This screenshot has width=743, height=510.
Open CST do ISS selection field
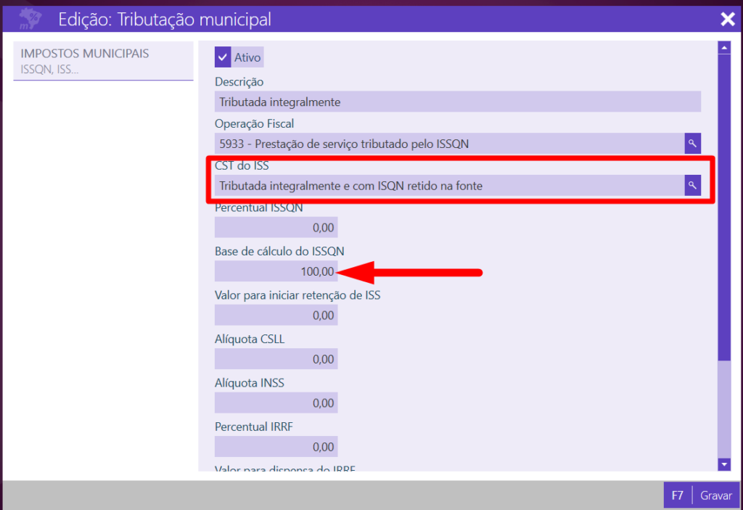coord(449,186)
